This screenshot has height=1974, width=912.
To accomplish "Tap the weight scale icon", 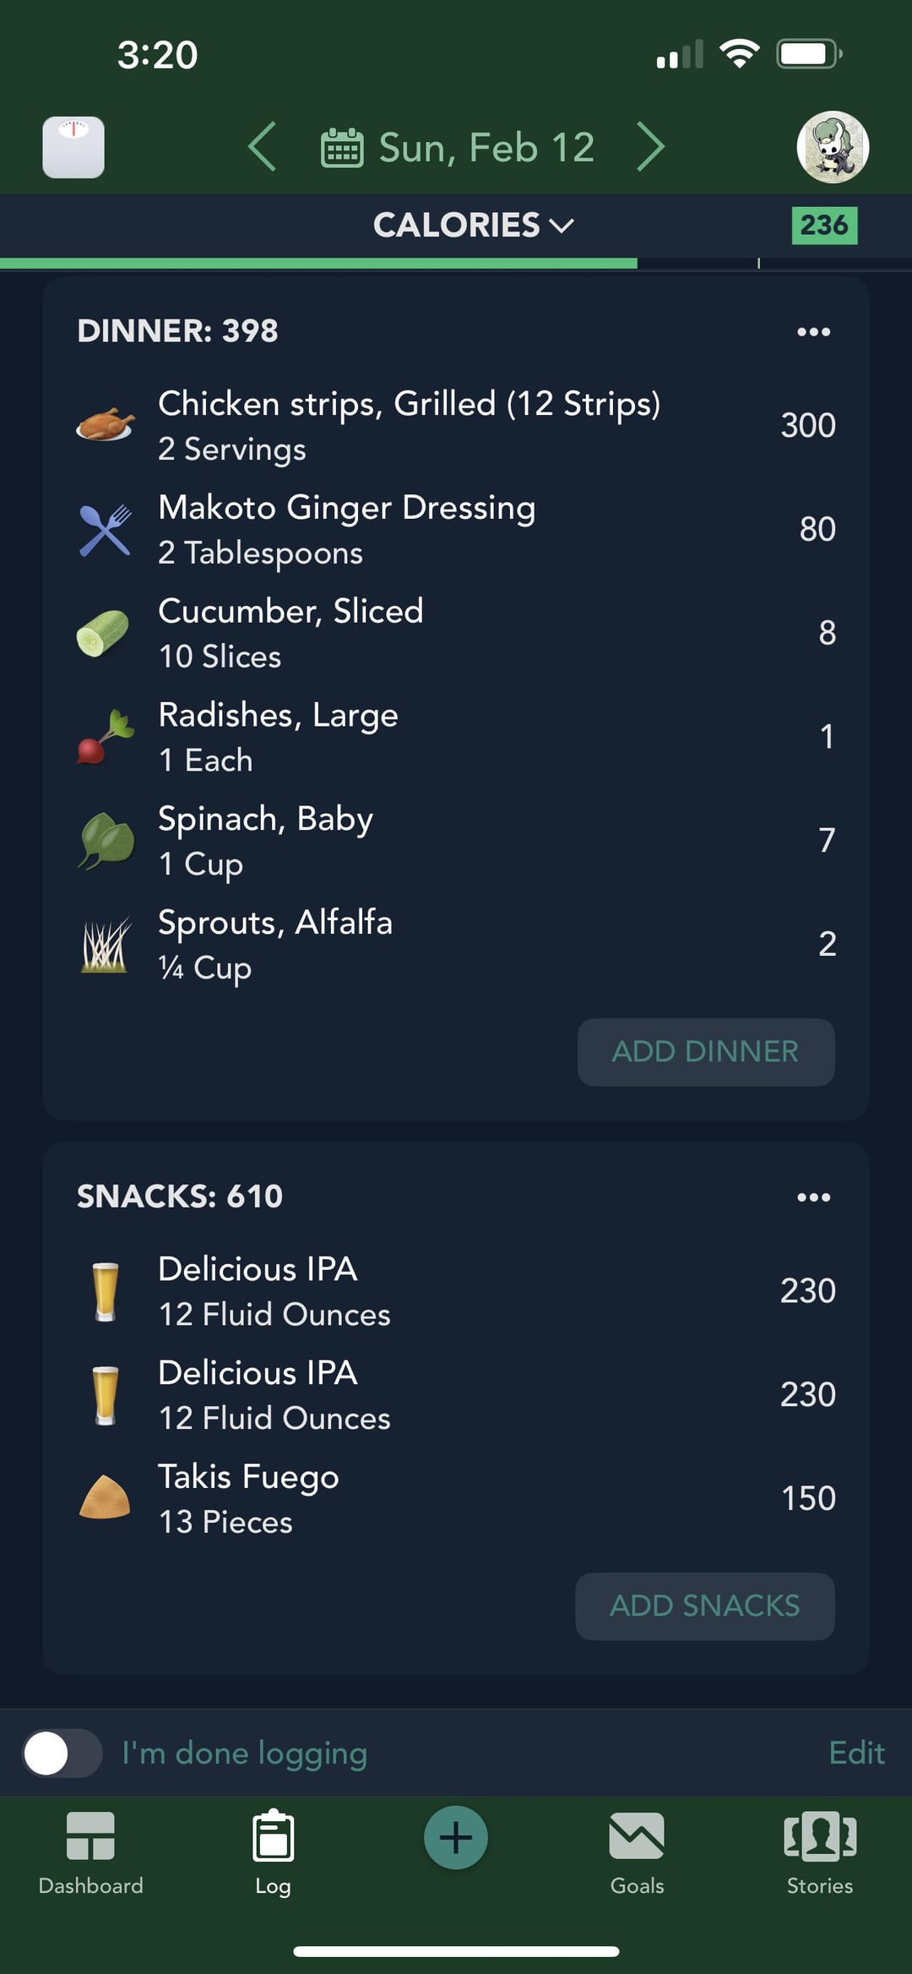I will pyautogui.click(x=73, y=147).
